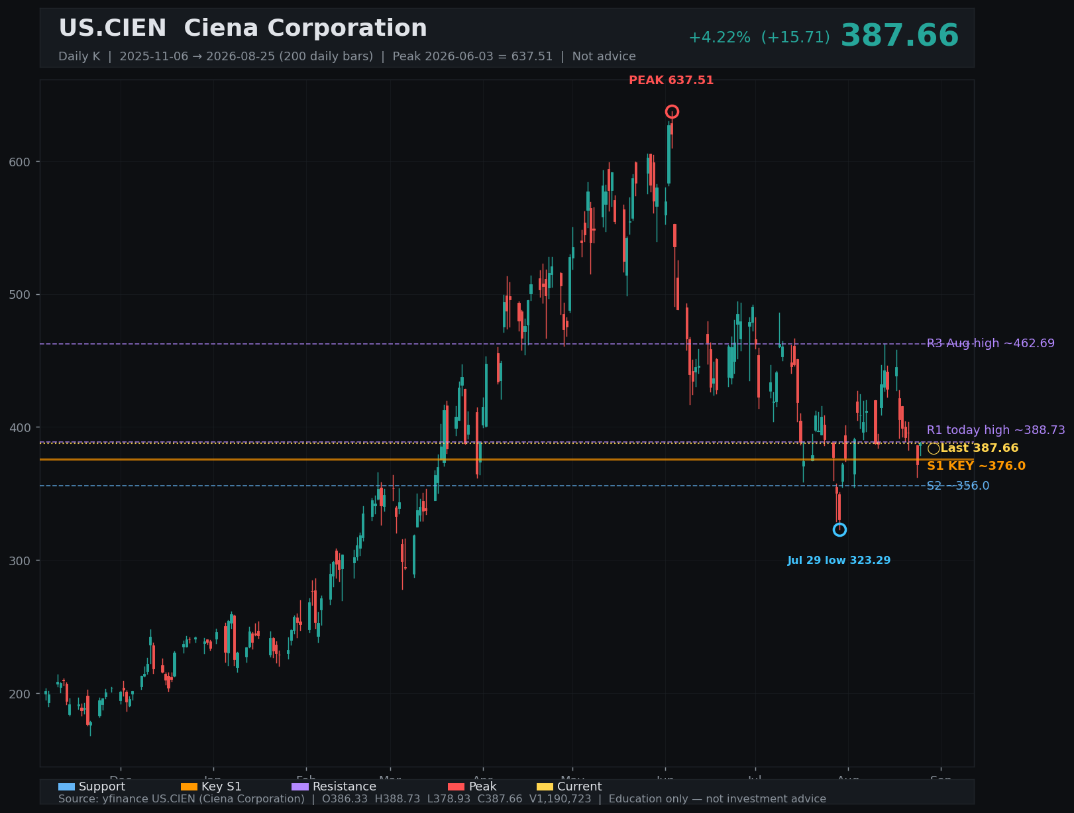1074x813 pixels.
Task: Click the blue Support legend swatch
Action: click(66, 786)
